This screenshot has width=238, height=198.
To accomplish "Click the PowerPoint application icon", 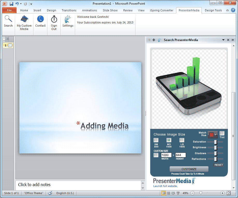I will [4, 4].
